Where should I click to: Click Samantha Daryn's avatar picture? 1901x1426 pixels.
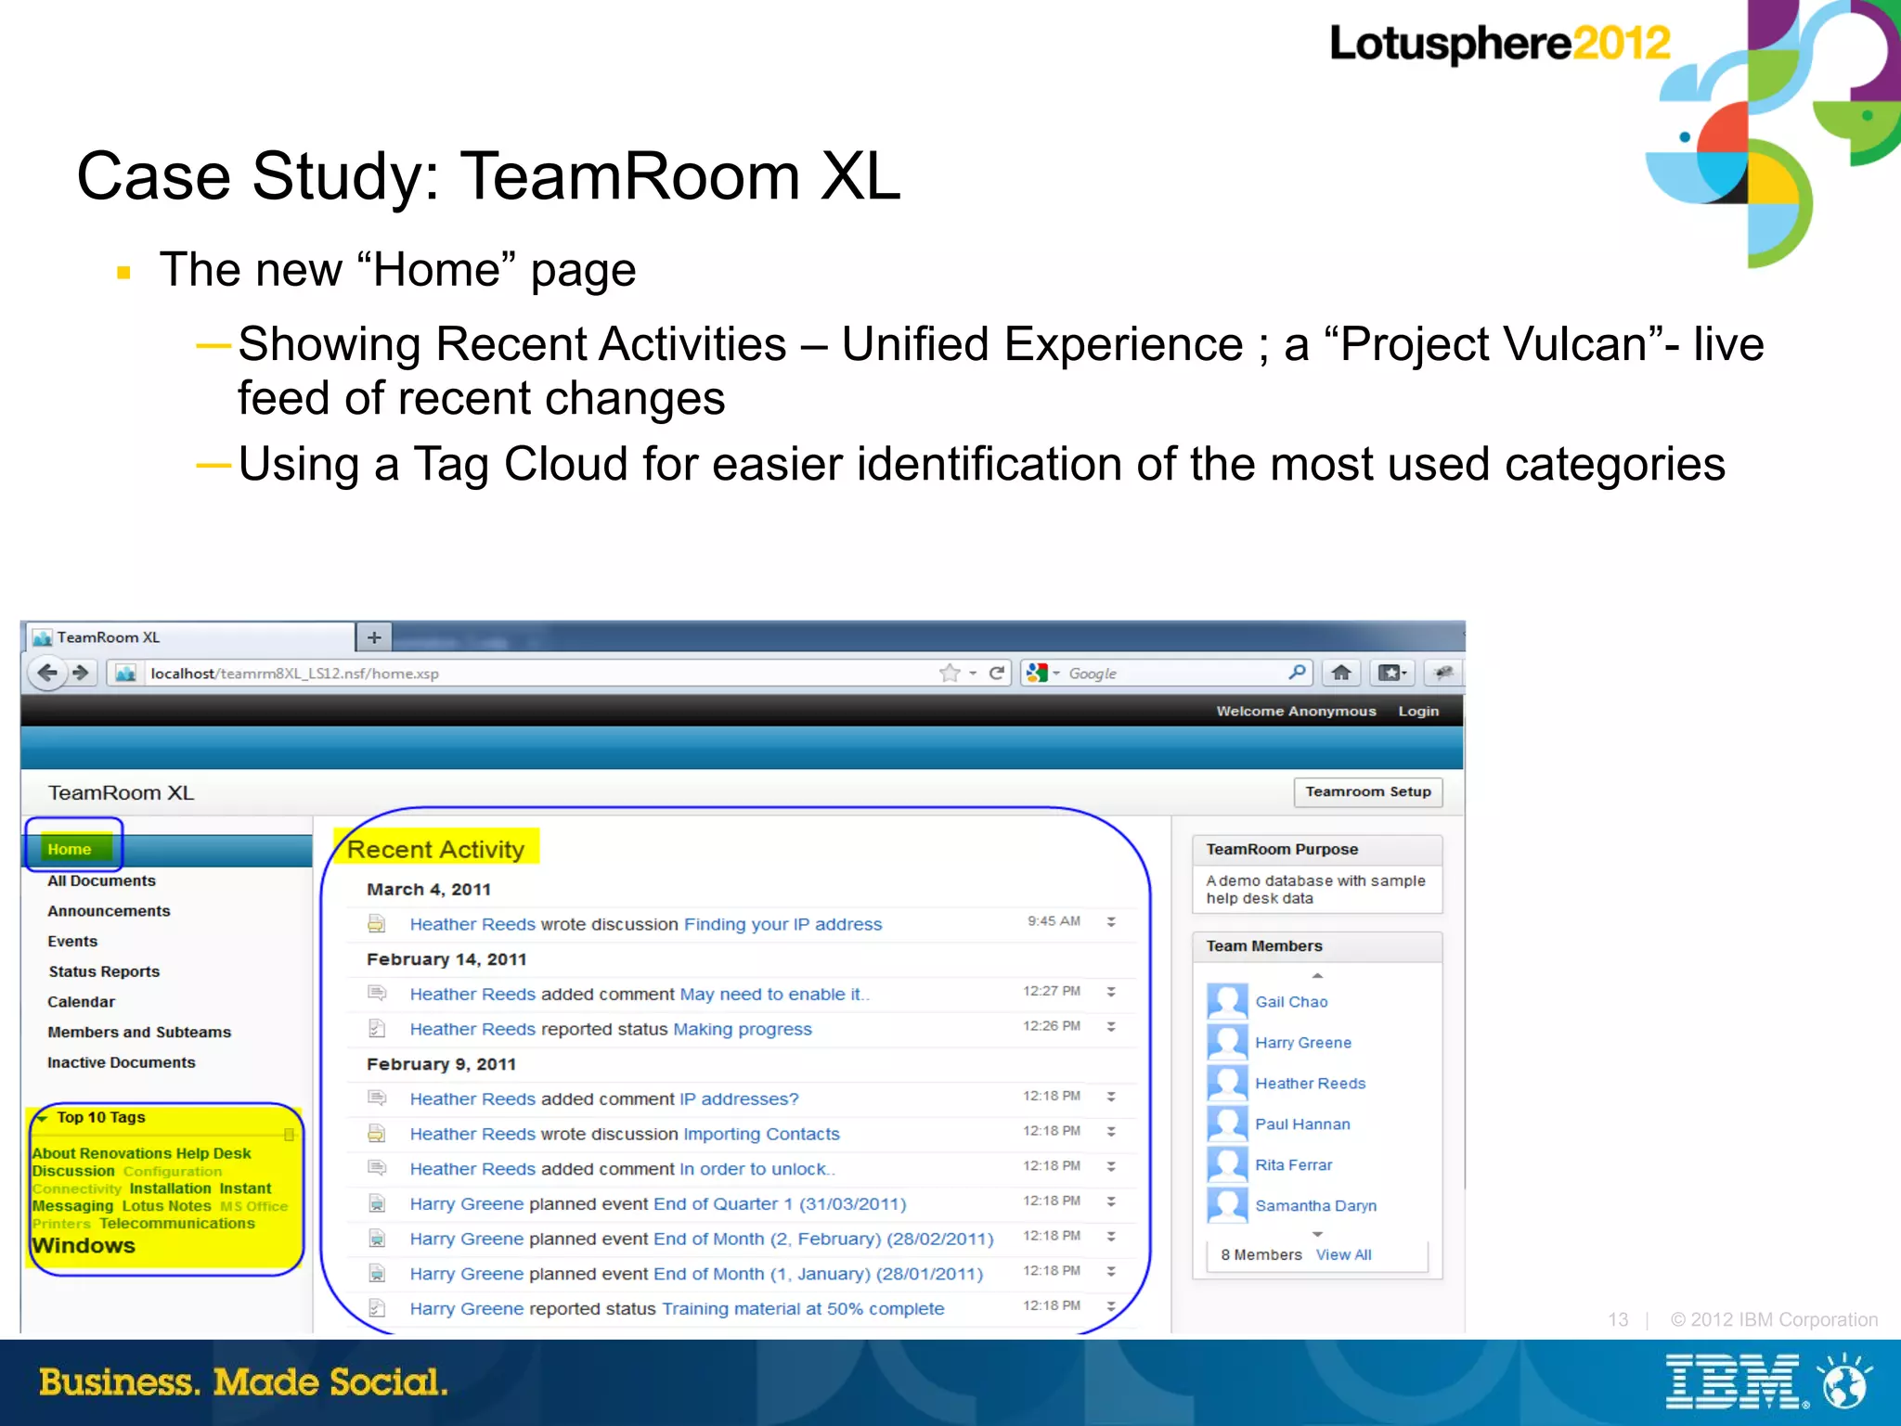pos(1227,1206)
